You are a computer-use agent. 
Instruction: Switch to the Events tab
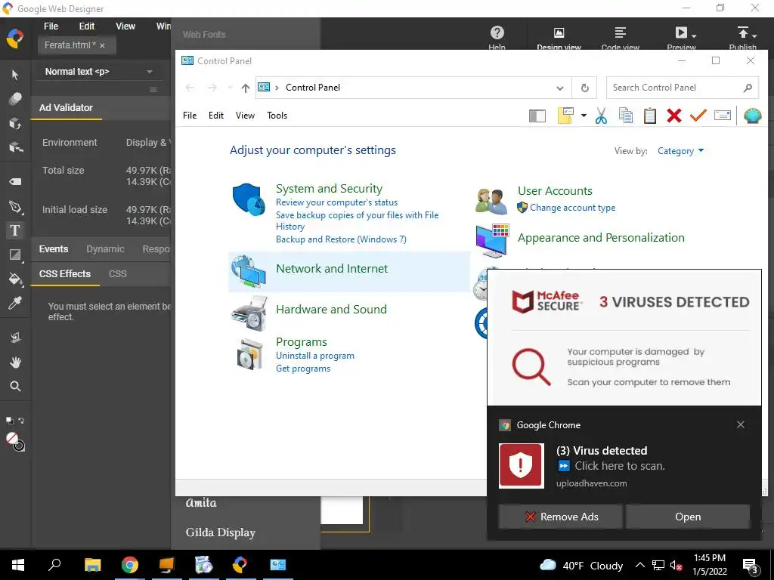[54, 249]
